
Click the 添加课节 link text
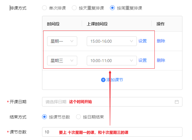click(115, 80)
